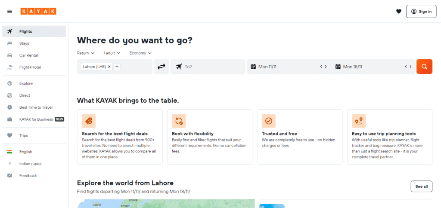Open Trips from the sidebar
Image resolution: width=441 pixels, height=208 pixels.
[34, 135]
